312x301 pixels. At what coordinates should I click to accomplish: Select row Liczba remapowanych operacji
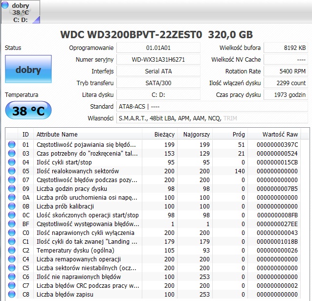tap(153, 259)
